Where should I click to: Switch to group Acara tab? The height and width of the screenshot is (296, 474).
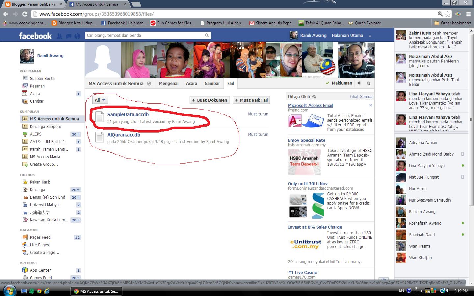coord(191,84)
